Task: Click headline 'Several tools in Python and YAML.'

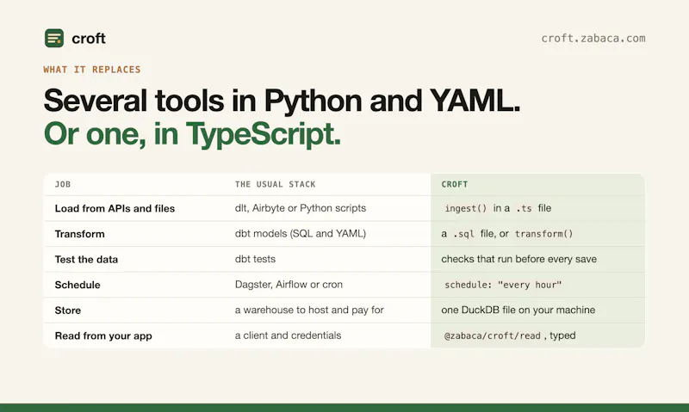Action: click(282, 101)
